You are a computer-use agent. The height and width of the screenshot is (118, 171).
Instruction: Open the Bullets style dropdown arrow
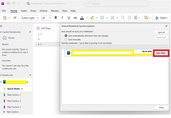(107, 18)
